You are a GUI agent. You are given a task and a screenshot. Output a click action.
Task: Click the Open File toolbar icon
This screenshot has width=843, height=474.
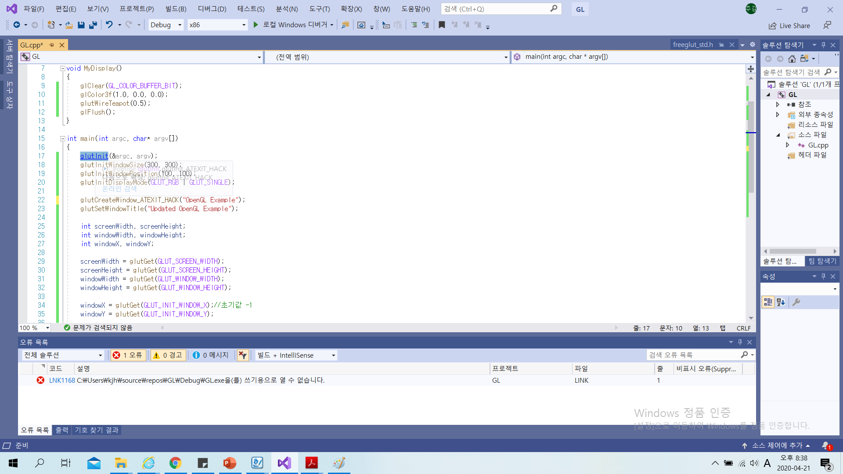(x=69, y=25)
